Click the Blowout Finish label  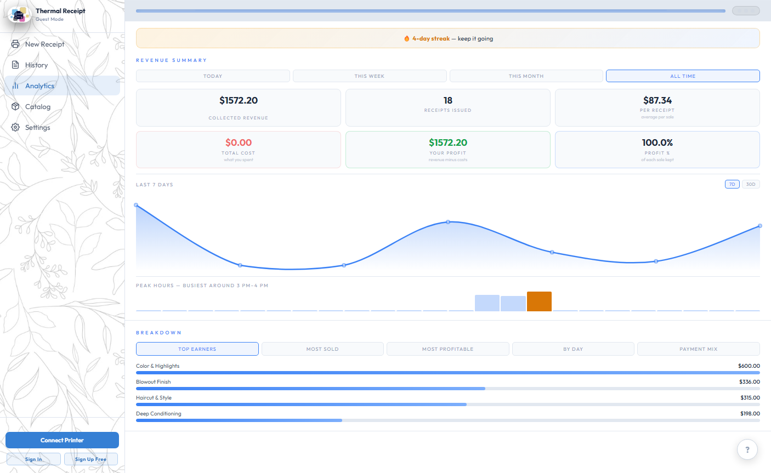coord(154,381)
